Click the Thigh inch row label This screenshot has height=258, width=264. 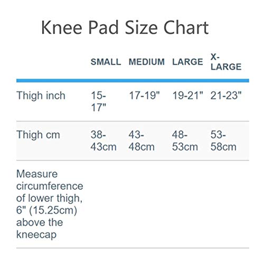(x=41, y=96)
